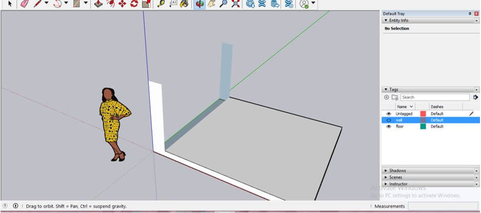Pin the Default Tray panel
The height and width of the screenshot is (213, 481).
point(470,13)
